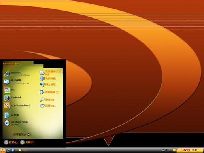Expand All Programs (所有程序) arrow
Viewport: 204px width, 153px height.
coord(22,134)
